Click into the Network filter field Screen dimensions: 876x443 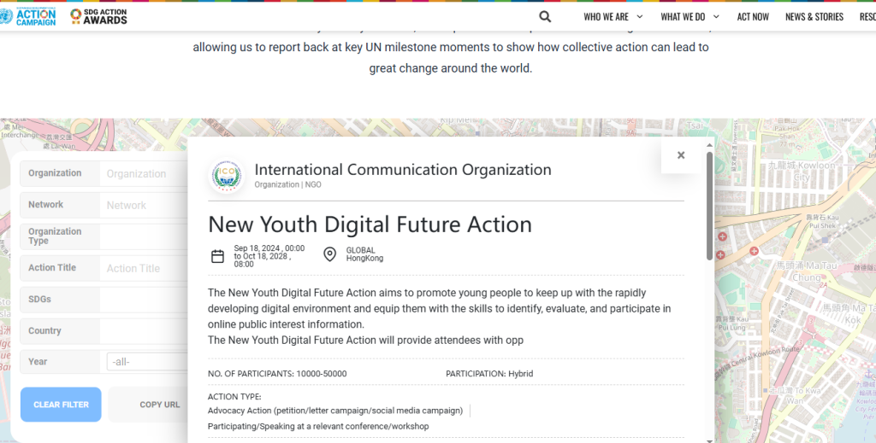click(x=144, y=206)
